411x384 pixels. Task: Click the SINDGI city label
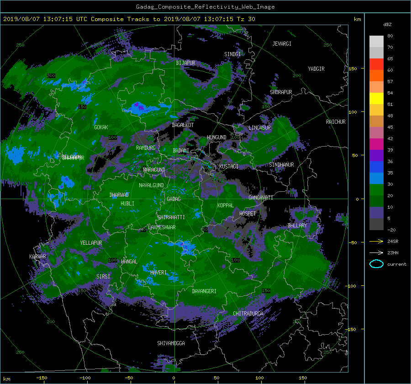point(232,54)
